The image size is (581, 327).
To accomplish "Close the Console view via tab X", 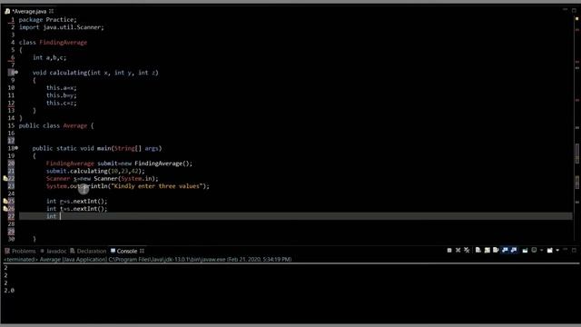I will pos(142,251).
